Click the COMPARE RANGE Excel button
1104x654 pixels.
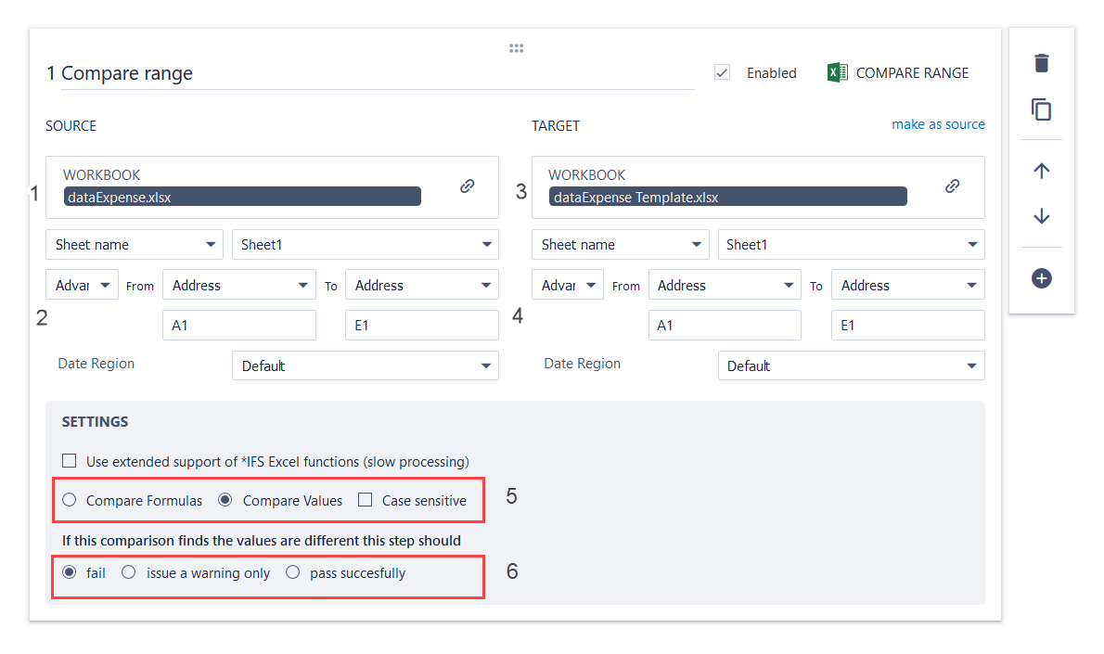pyautogui.click(x=898, y=72)
